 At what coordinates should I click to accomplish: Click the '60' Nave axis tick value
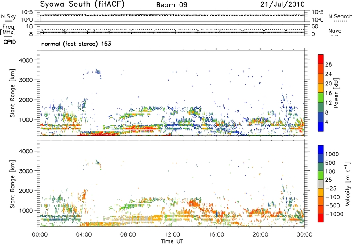pyautogui.click(x=315, y=26)
